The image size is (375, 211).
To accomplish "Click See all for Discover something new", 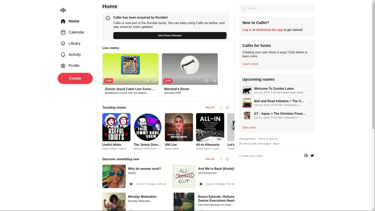I will [x=210, y=159].
